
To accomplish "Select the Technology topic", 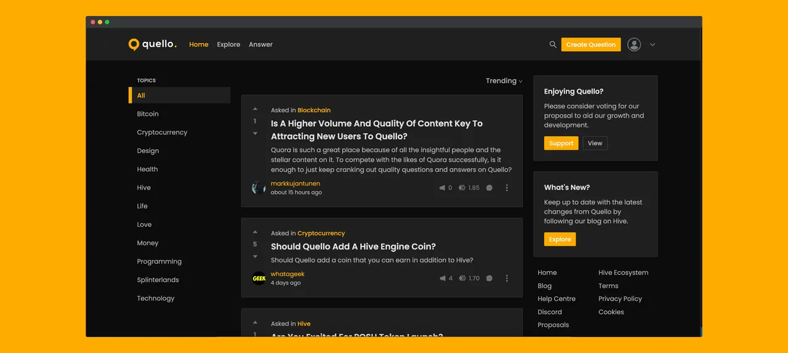I will click(x=156, y=298).
